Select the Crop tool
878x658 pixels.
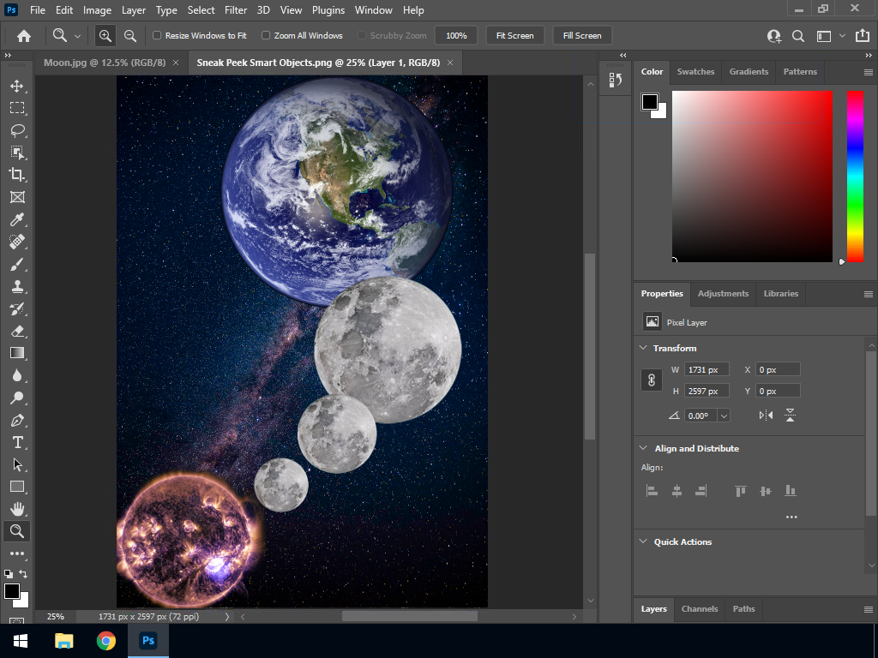click(17, 175)
